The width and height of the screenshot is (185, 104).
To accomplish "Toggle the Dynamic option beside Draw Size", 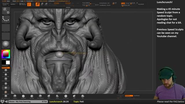I will [97, 5].
